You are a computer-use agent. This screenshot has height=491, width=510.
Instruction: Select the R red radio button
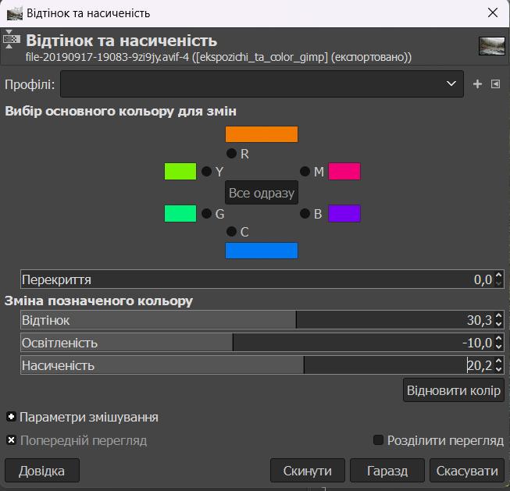pyautogui.click(x=231, y=153)
